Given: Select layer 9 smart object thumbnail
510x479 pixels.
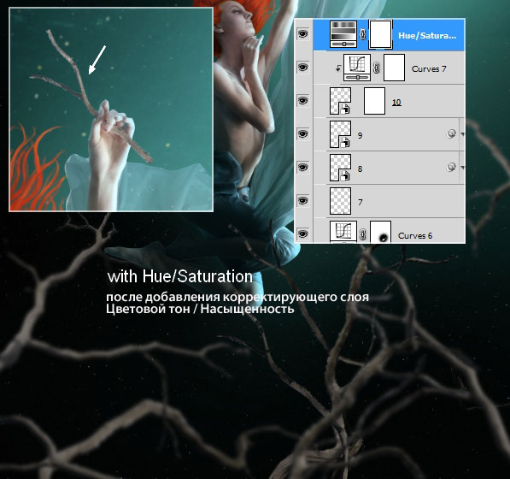Looking at the screenshot, I should coord(341,134).
